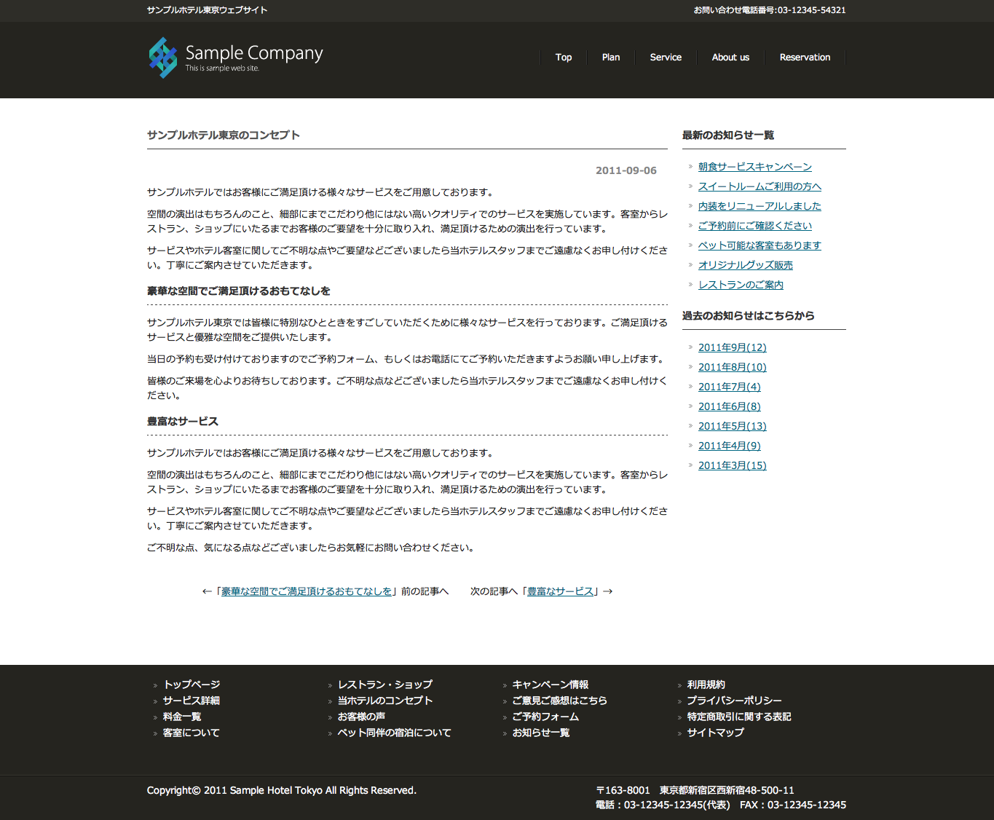Image resolution: width=994 pixels, height=820 pixels.
Task: Go to the Plan menu page
Action: click(610, 58)
